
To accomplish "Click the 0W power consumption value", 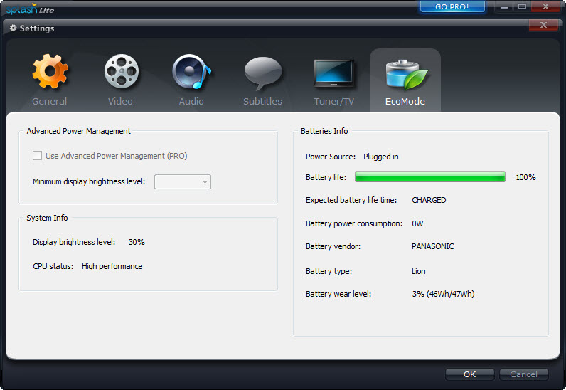I will click(417, 223).
